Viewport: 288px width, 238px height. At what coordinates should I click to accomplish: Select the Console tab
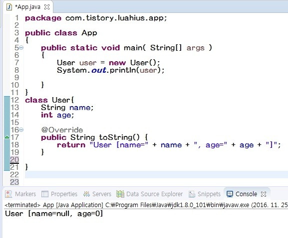(x=246, y=194)
